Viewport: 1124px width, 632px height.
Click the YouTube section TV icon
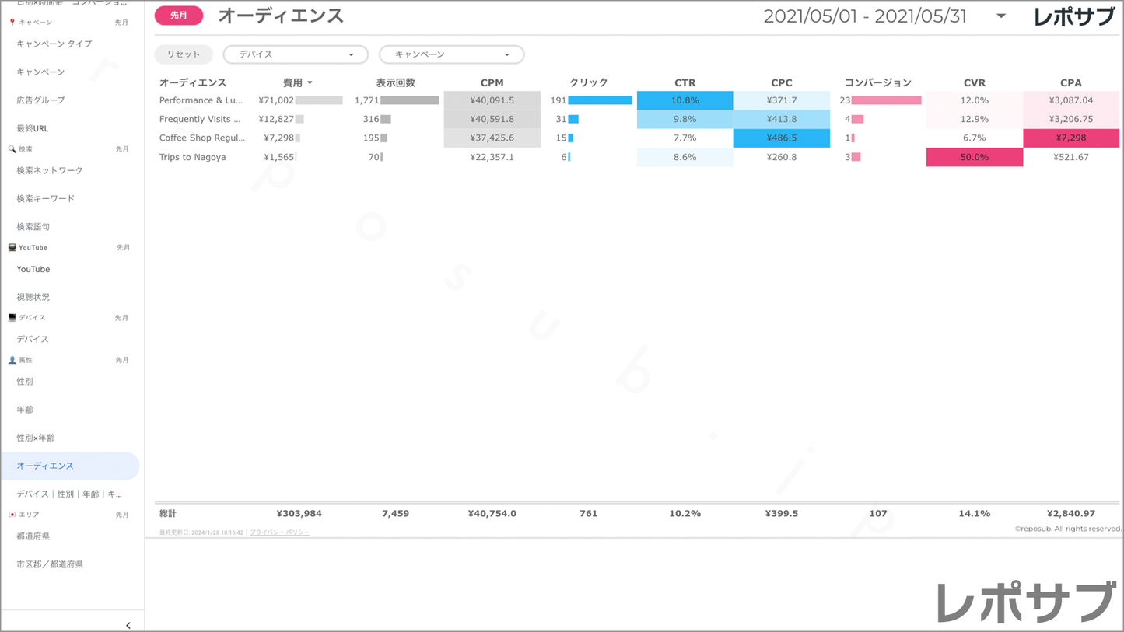click(x=12, y=248)
